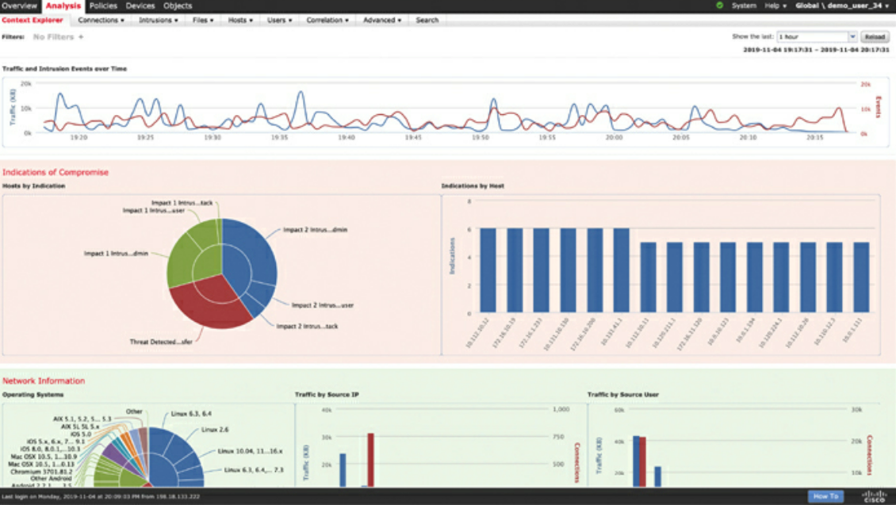Click the 19:20 time axis label
896x505 pixels.
click(78, 138)
